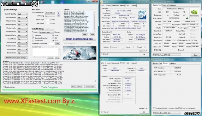The width and height of the screenshot is (202, 116).
Task: Open CPU-Z Processor #1 selection dropdown
Action: 117,47
